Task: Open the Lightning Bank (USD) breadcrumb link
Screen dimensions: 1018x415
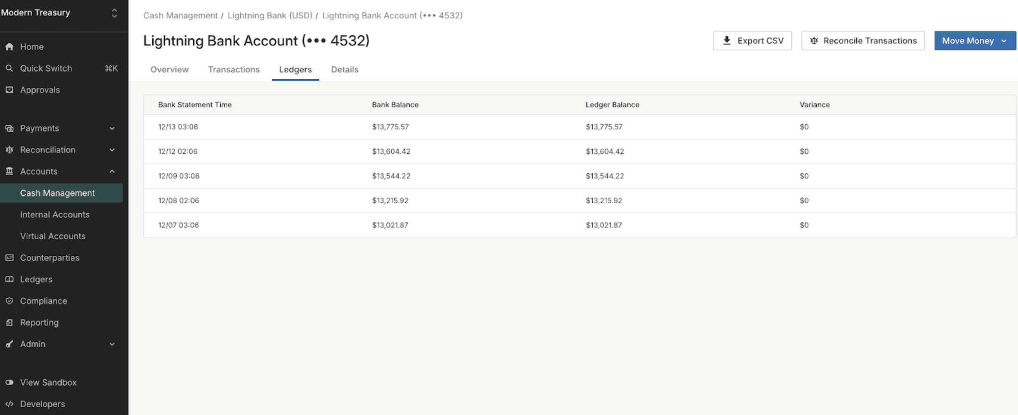Action: coord(270,15)
